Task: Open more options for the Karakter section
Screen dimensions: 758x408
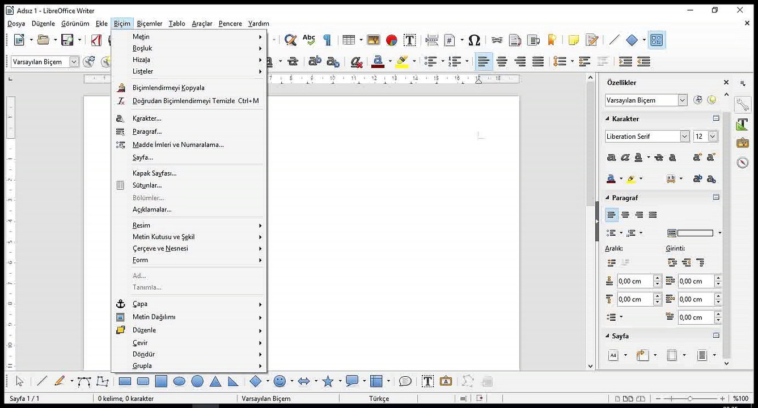Action: tap(716, 118)
